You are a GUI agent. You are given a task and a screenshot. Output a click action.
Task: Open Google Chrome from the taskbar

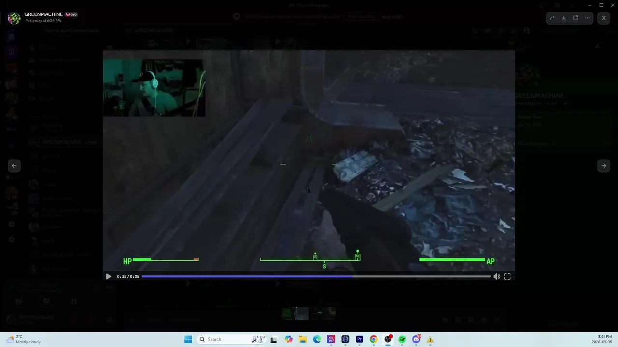coord(374,339)
